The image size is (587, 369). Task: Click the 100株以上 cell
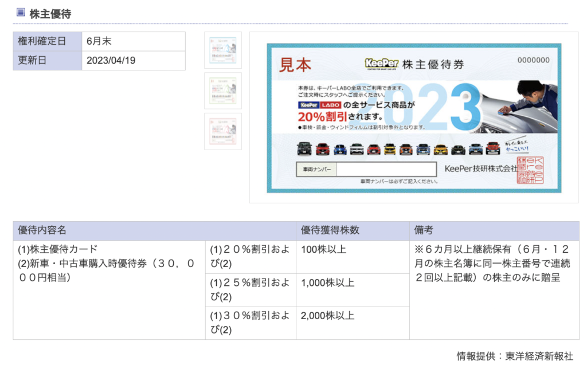pos(353,257)
